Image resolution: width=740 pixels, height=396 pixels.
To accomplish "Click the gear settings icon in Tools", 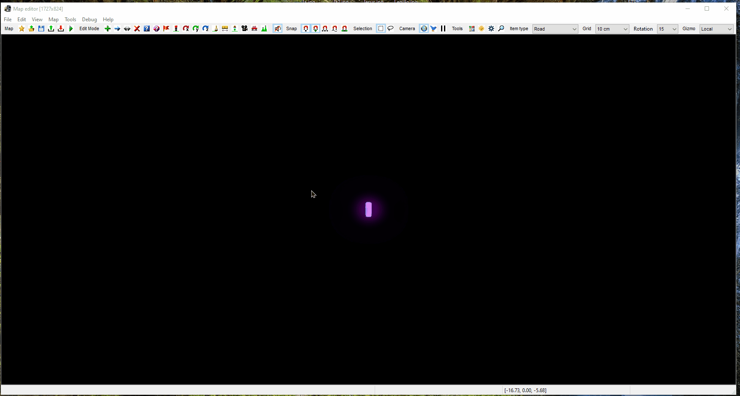I will [491, 28].
